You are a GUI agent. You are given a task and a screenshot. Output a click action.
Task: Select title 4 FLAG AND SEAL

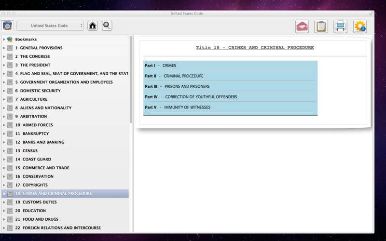click(x=71, y=74)
